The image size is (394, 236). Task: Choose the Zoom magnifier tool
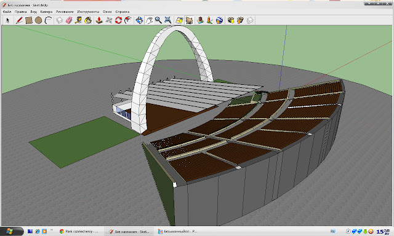click(x=158, y=20)
